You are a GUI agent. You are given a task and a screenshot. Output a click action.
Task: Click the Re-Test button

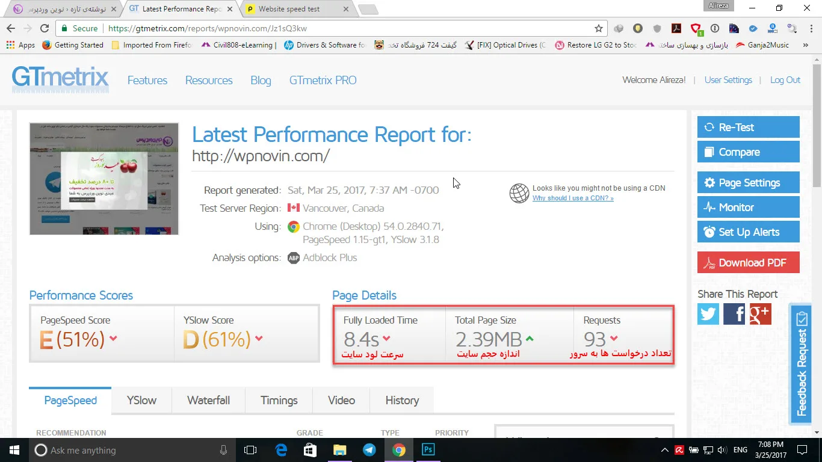[748, 127]
